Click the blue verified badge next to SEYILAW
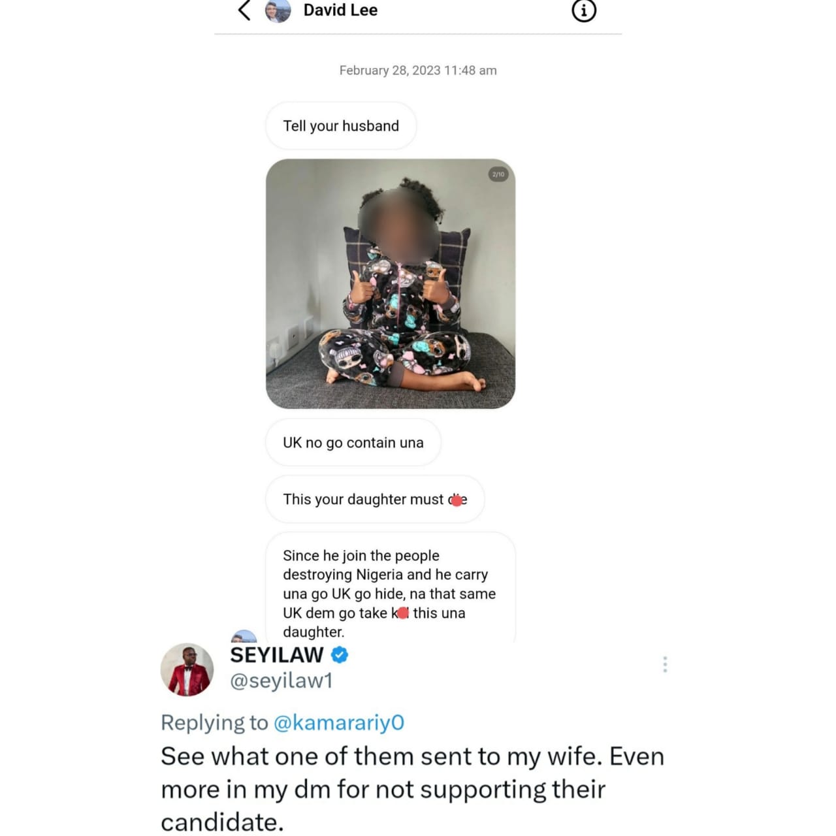Screen dimensions: 836x836 [340, 654]
